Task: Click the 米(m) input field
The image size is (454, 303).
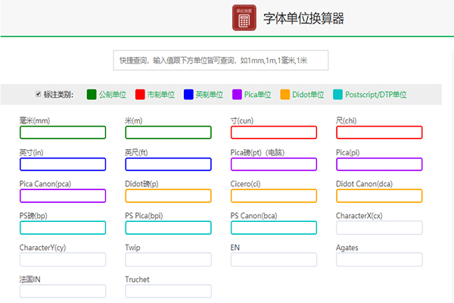Action: pyautogui.click(x=168, y=133)
